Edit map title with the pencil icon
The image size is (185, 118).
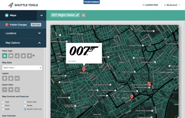(x=78, y=15)
